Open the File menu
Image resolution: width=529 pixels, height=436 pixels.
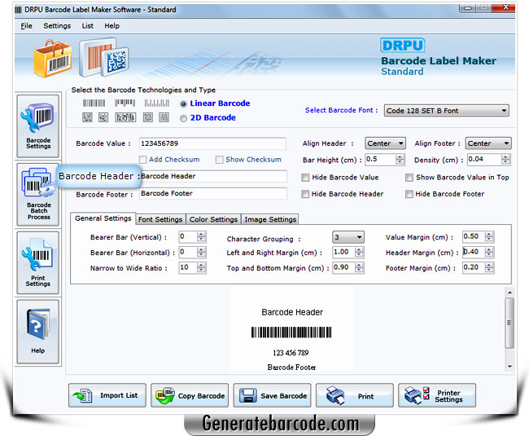point(26,26)
